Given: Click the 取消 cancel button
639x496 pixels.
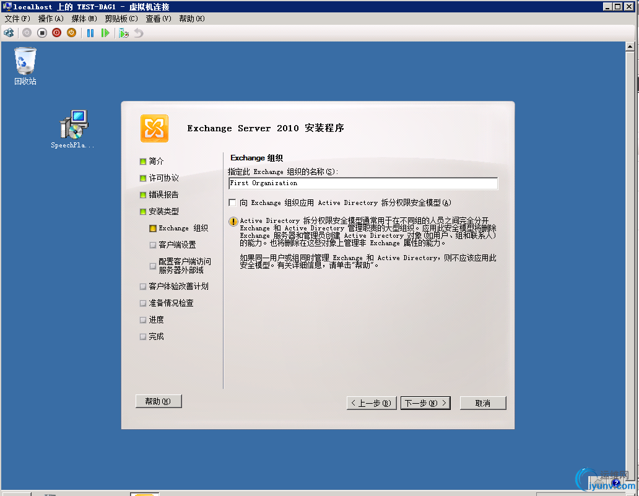Looking at the screenshot, I should point(483,403).
